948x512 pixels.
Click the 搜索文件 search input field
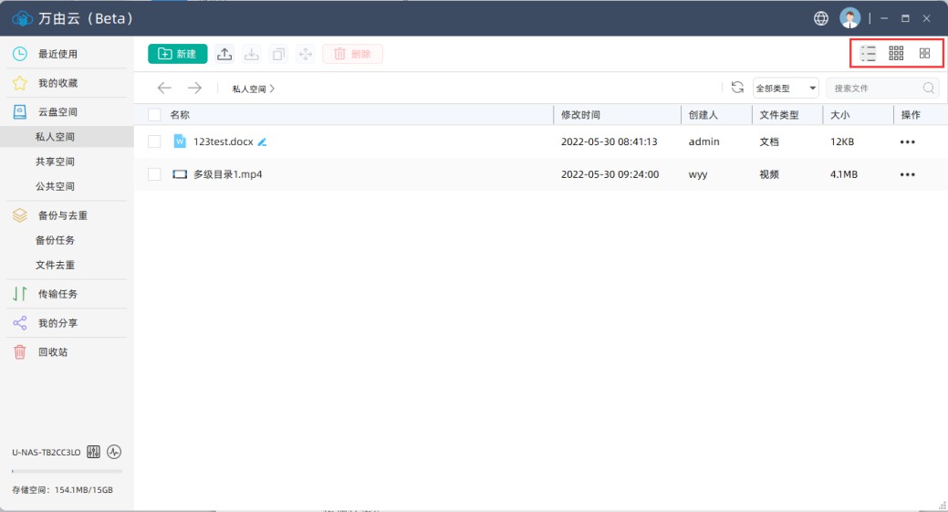874,89
